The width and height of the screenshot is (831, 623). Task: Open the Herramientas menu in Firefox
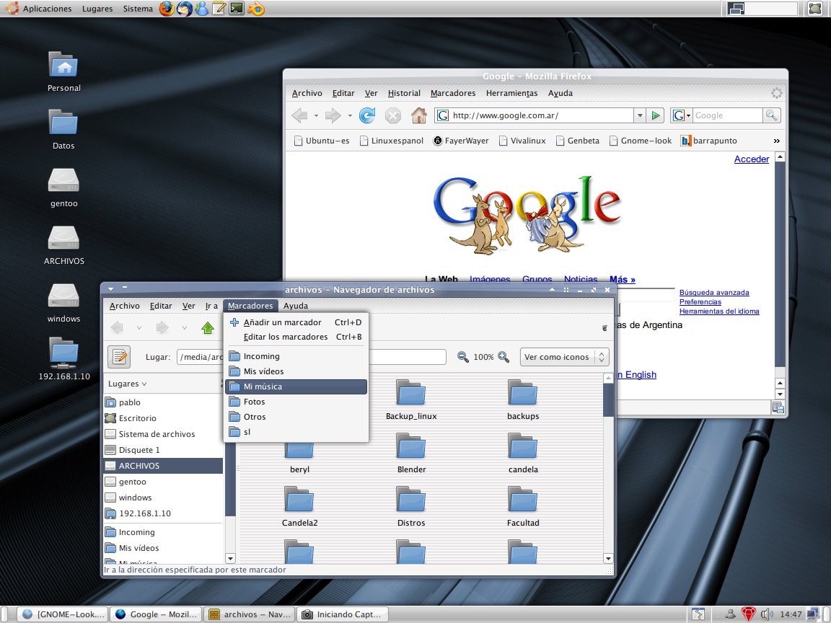click(511, 93)
